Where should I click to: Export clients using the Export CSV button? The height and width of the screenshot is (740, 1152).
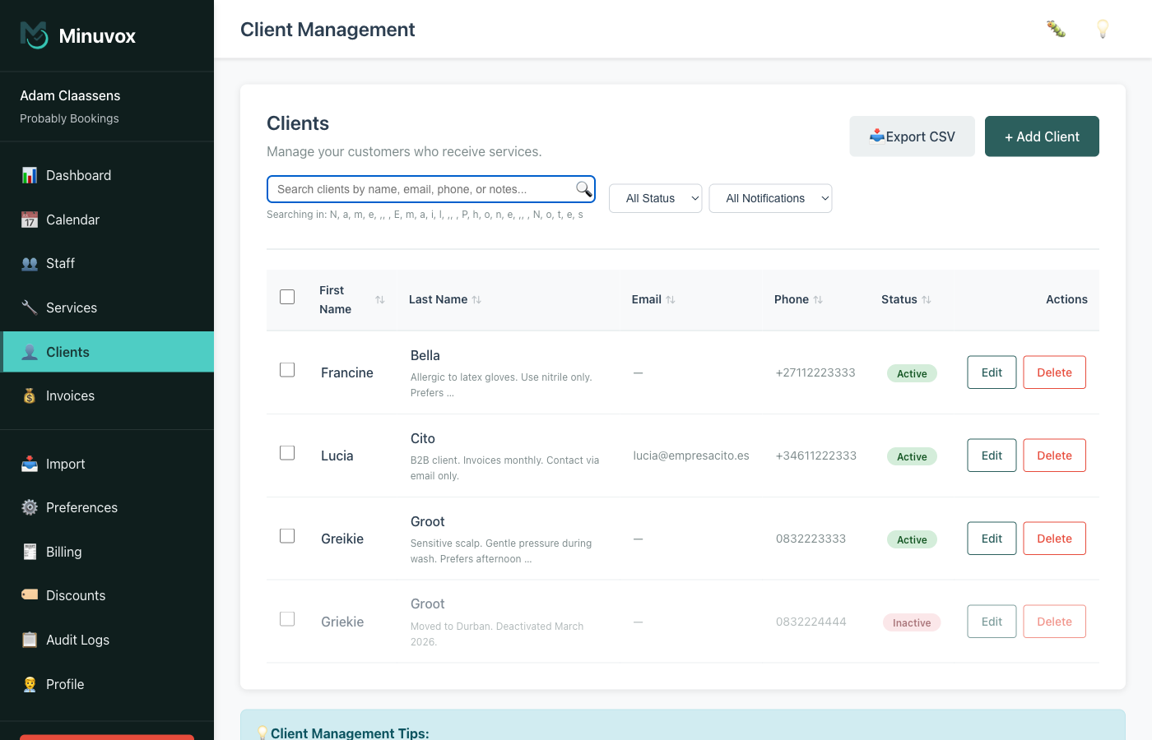pos(912,136)
